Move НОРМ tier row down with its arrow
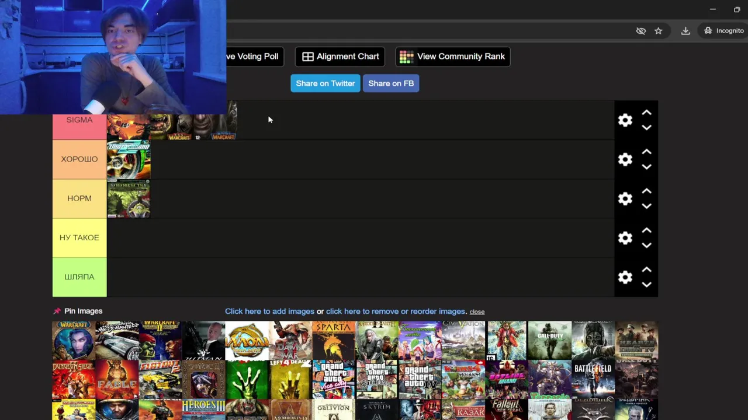 coord(646,206)
